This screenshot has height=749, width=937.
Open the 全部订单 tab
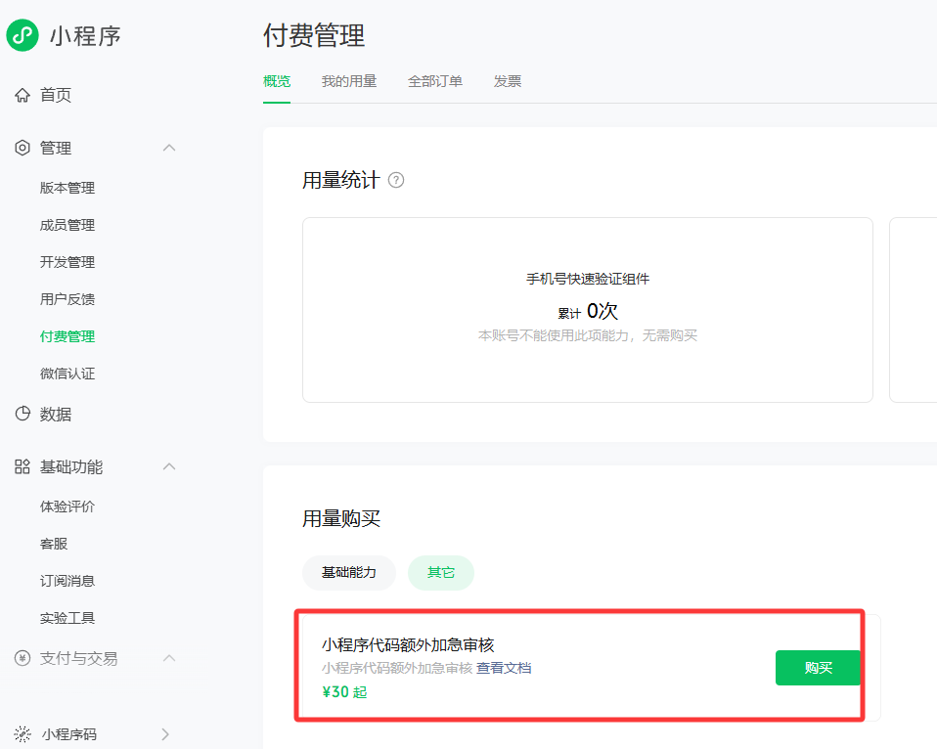435,81
